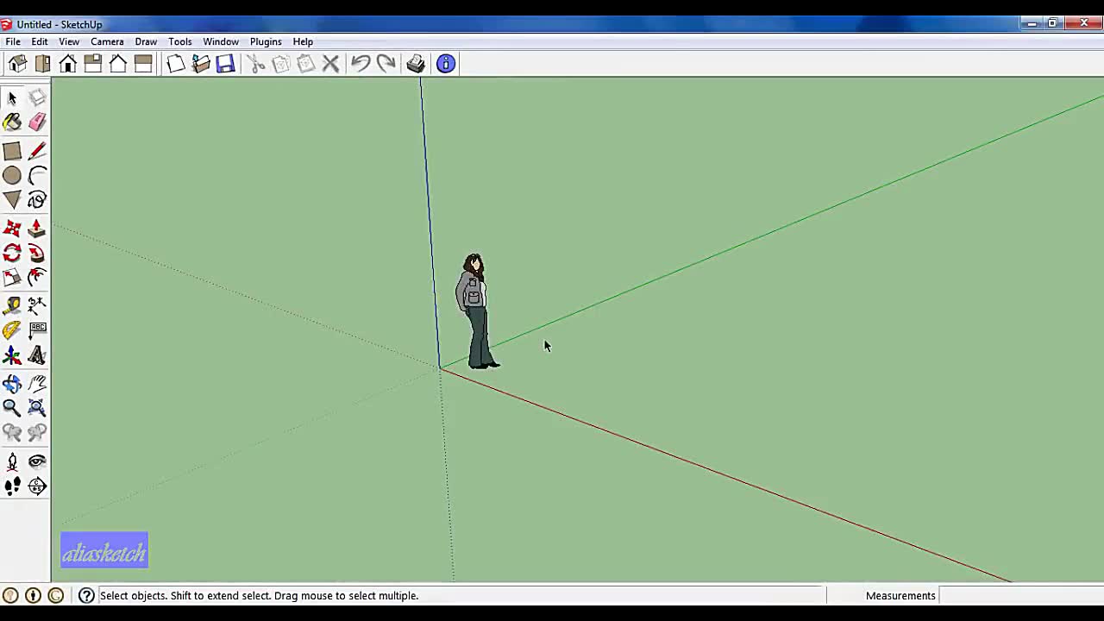This screenshot has height=621, width=1104.
Task: Activate the Rotate tool
Action: point(13,252)
